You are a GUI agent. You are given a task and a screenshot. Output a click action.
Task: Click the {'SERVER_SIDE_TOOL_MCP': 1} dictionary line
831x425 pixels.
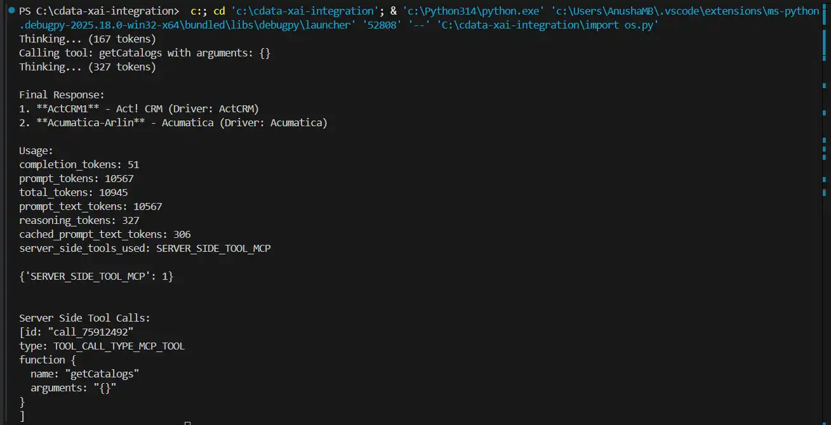click(x=95, y=276)
